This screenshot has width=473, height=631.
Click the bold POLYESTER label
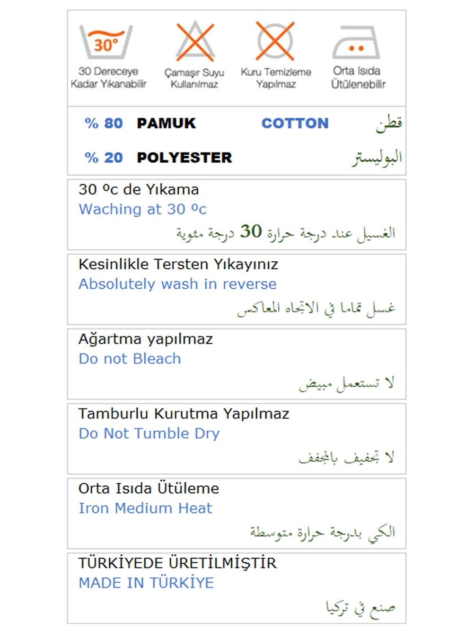184,158
